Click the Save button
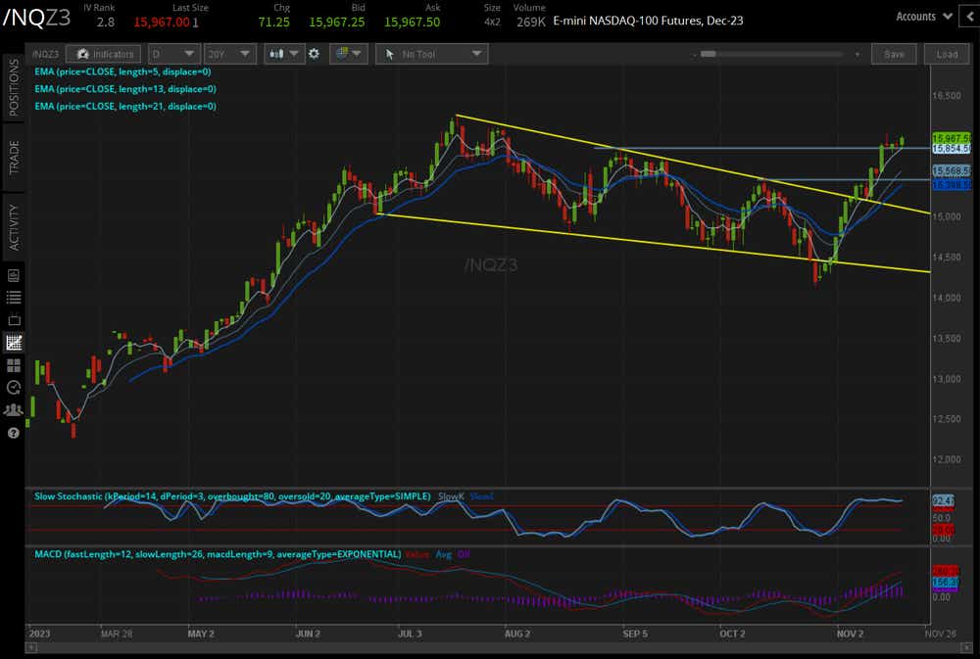Screen dimensions: 980x659 click(x=894, y=54)
